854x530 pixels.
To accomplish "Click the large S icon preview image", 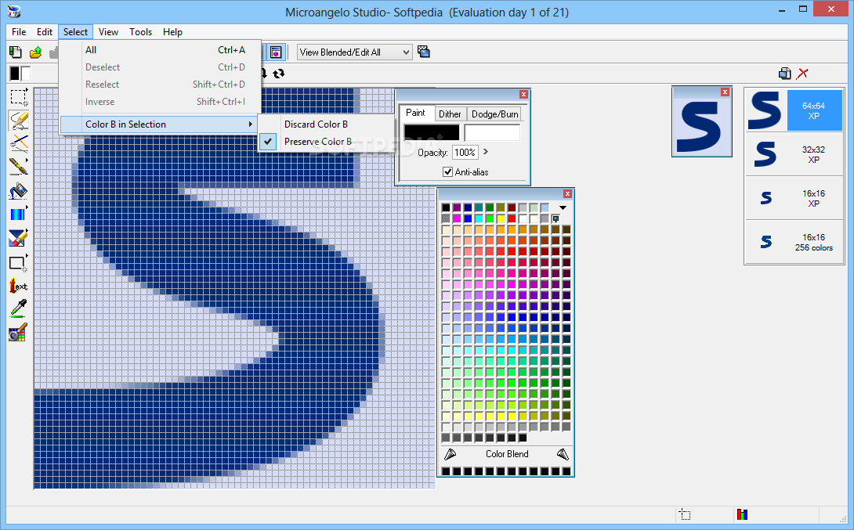I will (x=701, y=126).
